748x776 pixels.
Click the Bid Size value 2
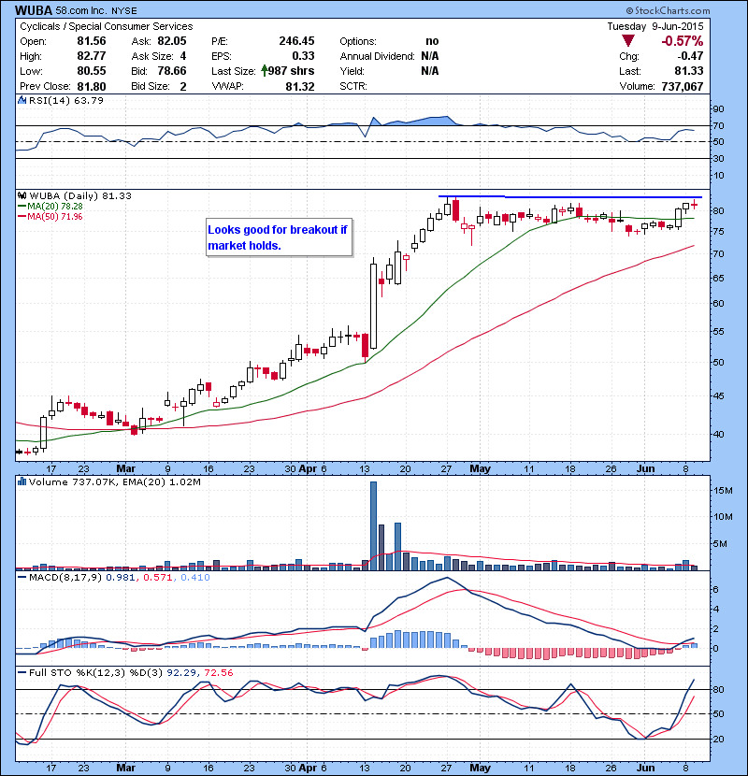click(x=183, y=86)
